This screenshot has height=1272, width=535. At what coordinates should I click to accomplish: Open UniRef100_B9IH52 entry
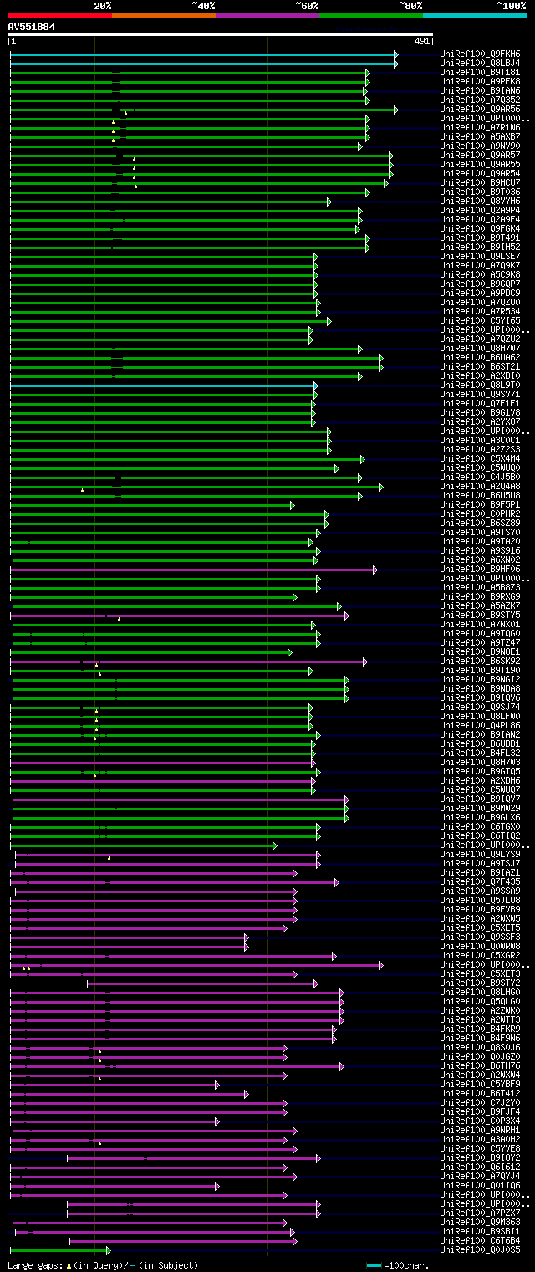tap(480, 247)
